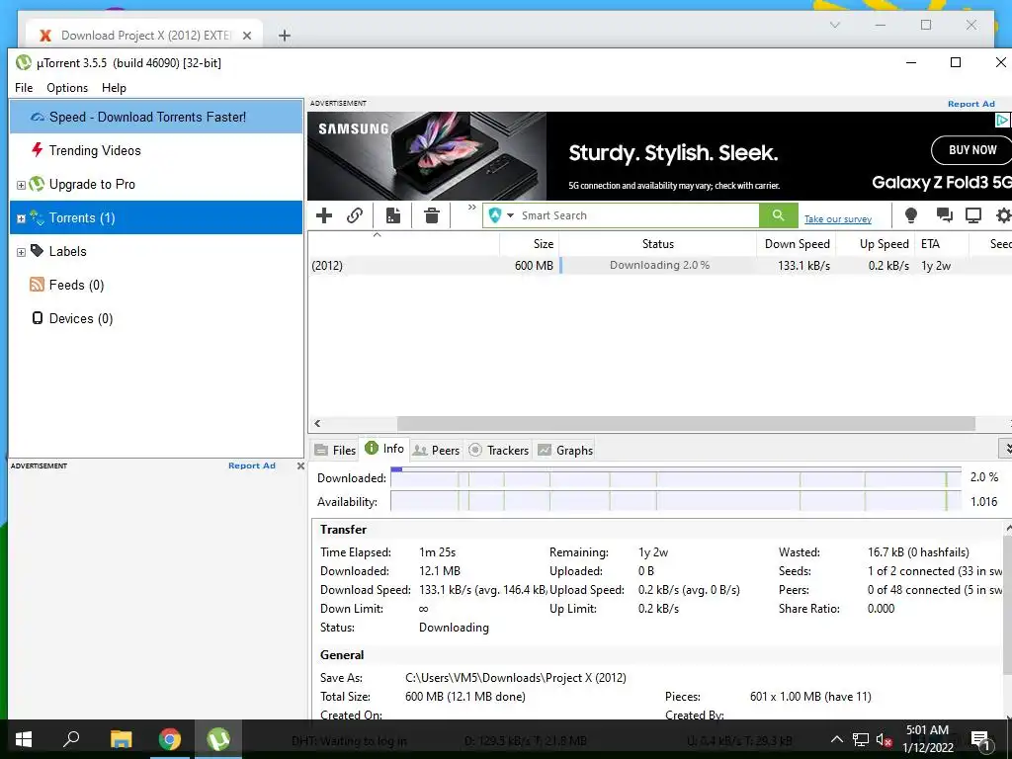Sort by the ETA column header
The height and width of the screenshot is (759, 1012).
942,244
